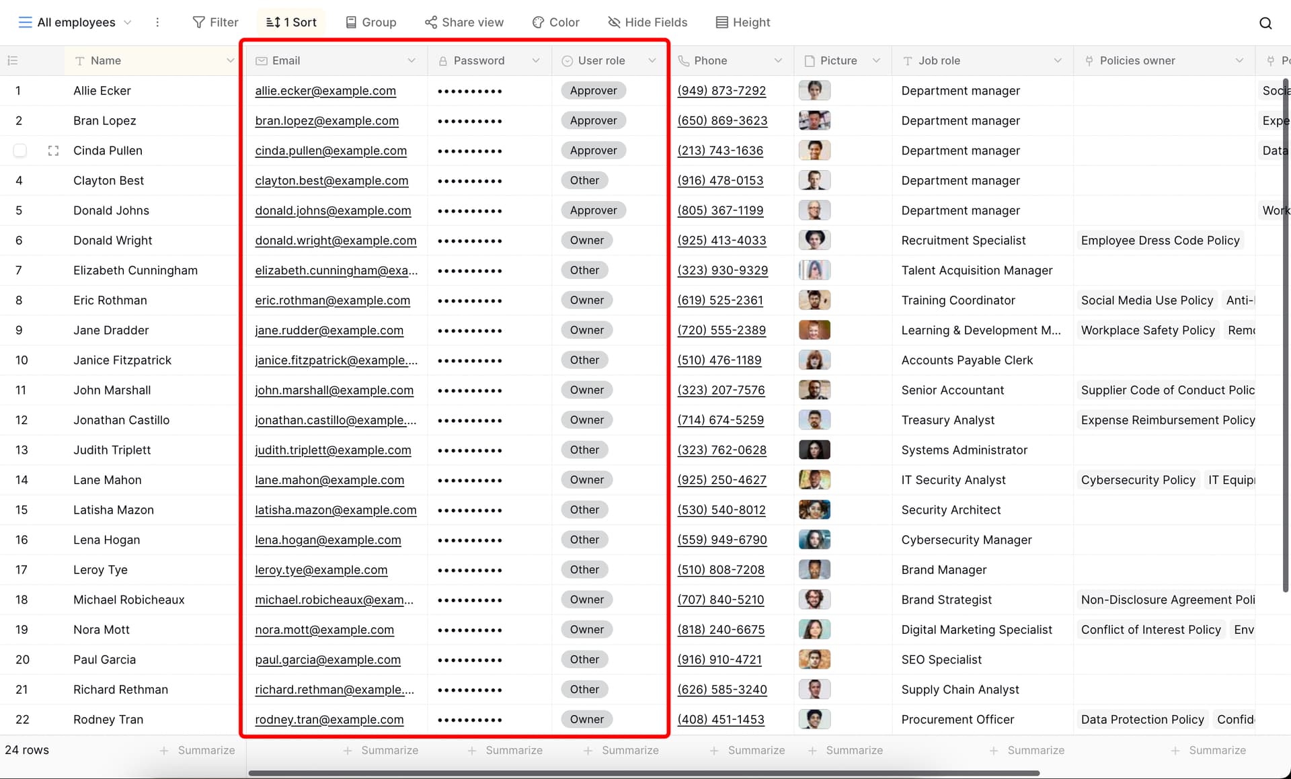Open the three-dot view options menu

coord(157,22)
